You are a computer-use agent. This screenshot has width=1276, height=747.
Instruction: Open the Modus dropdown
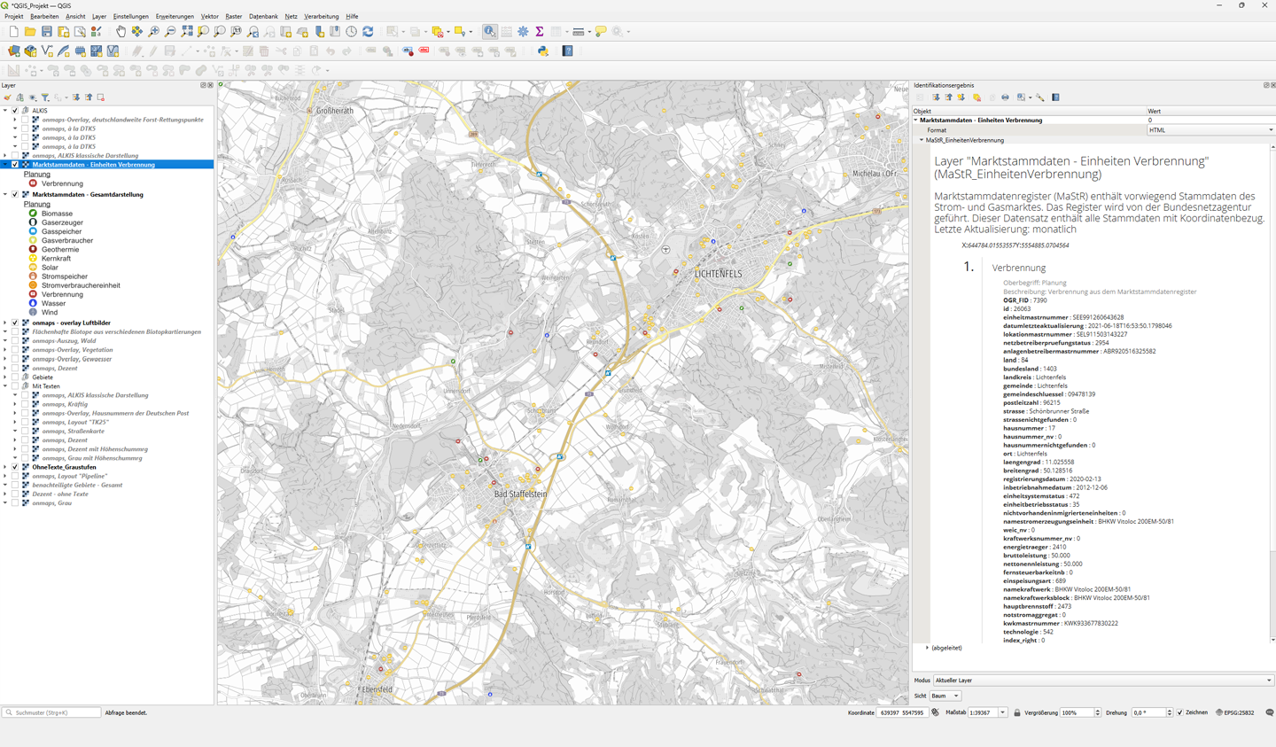(1103, 681)
